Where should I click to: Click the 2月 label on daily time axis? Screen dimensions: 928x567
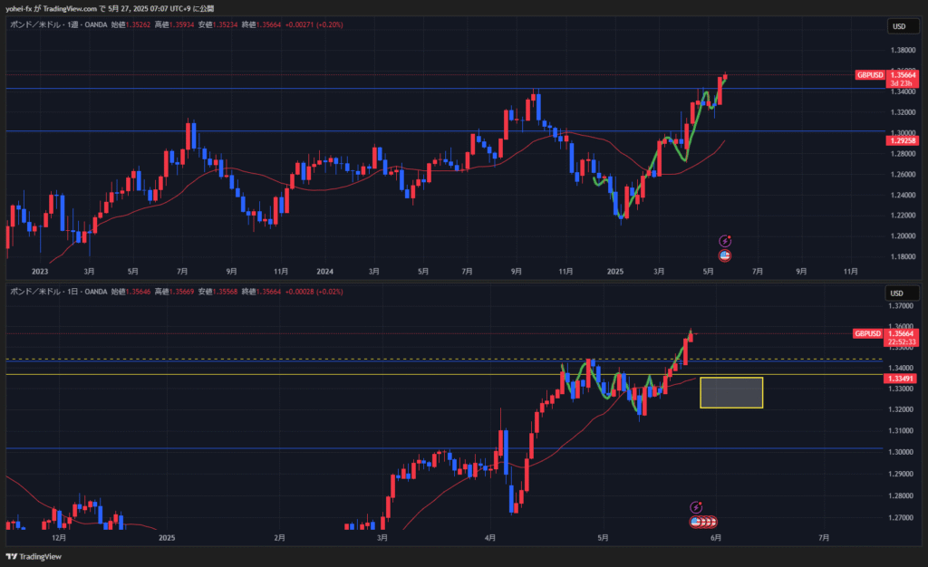[x=279, y=537]
